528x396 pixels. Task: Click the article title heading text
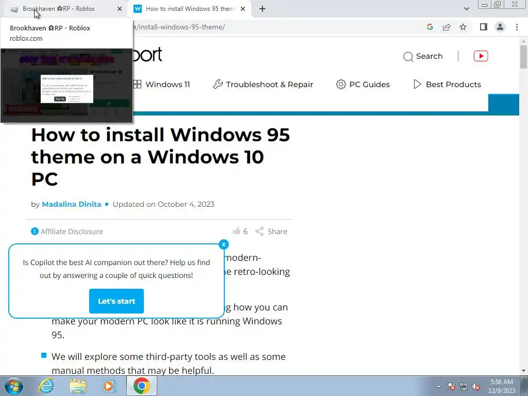pos(161,157)
